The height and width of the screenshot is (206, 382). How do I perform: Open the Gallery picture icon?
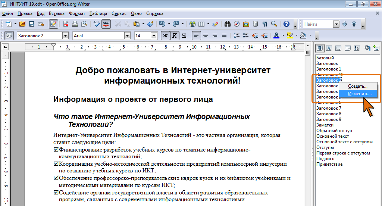(246, 24)
